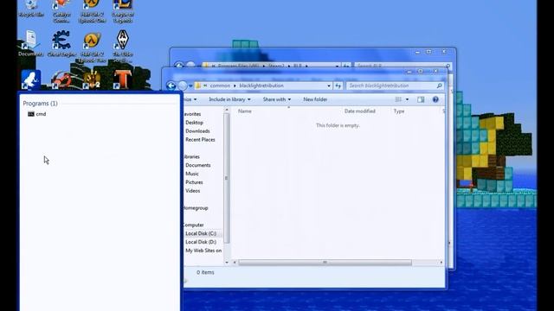
Task: Open the blue frog icon shortcut
Action: (x=31, y=79)
